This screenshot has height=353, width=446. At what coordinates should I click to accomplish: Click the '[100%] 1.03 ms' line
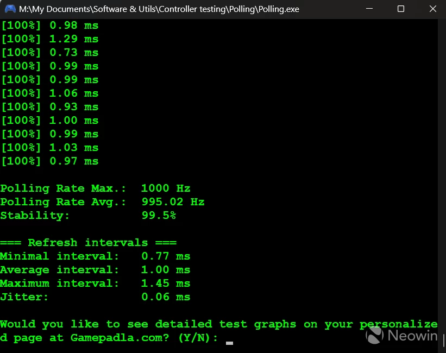tap(50, 148)
